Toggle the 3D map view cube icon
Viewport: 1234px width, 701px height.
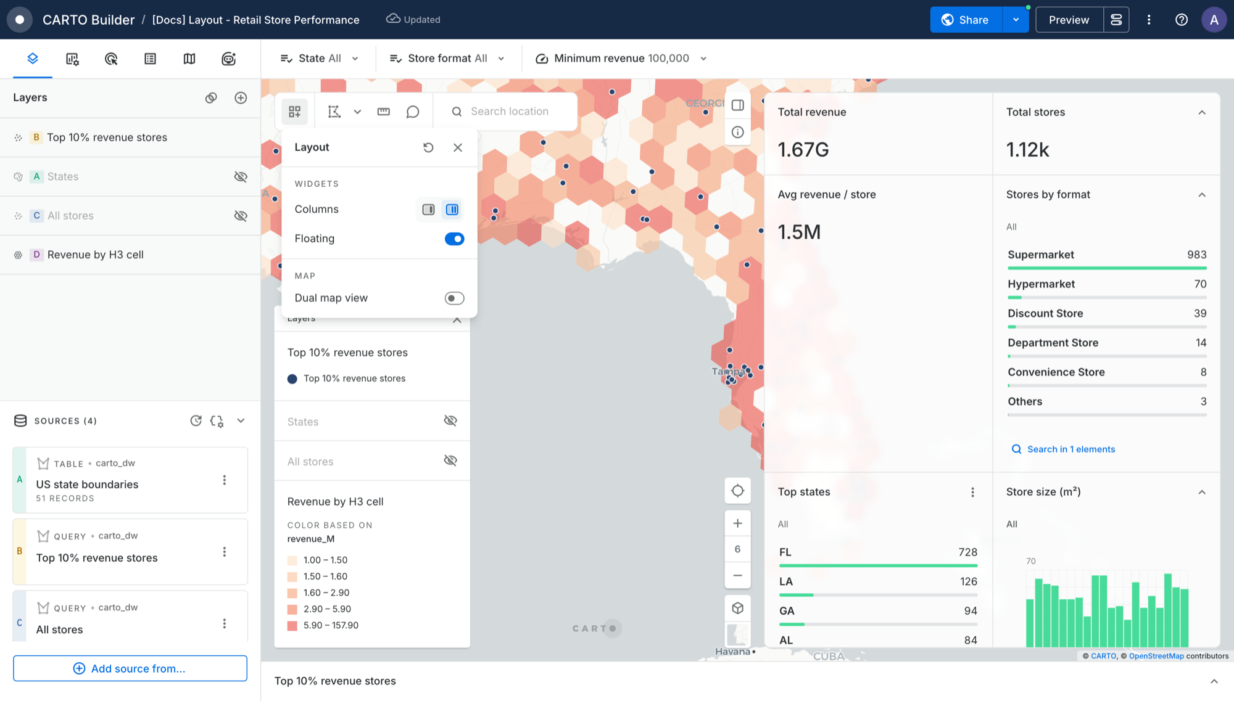[737, 608]
